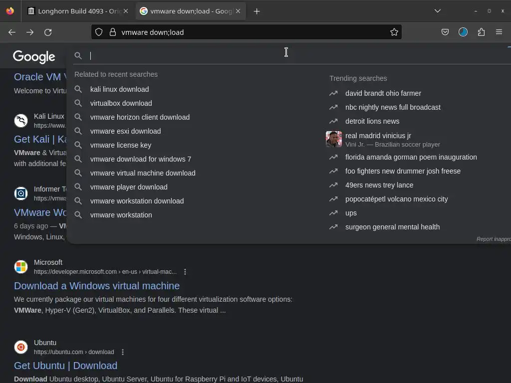This screenshot has width=511, height=383.
Task: Open the Get Ubuntu | Download link
Action: pos(65,366)
